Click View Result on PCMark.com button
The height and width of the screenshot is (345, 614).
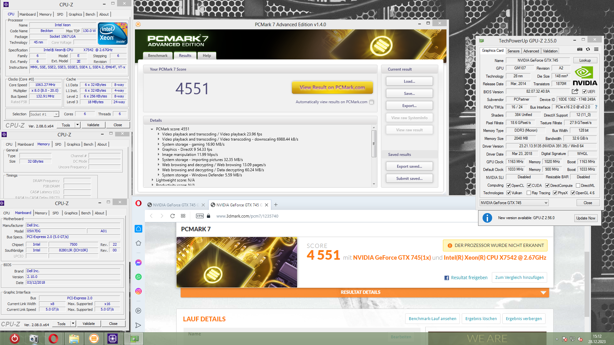pyautogui.click(x=332, y=88)
